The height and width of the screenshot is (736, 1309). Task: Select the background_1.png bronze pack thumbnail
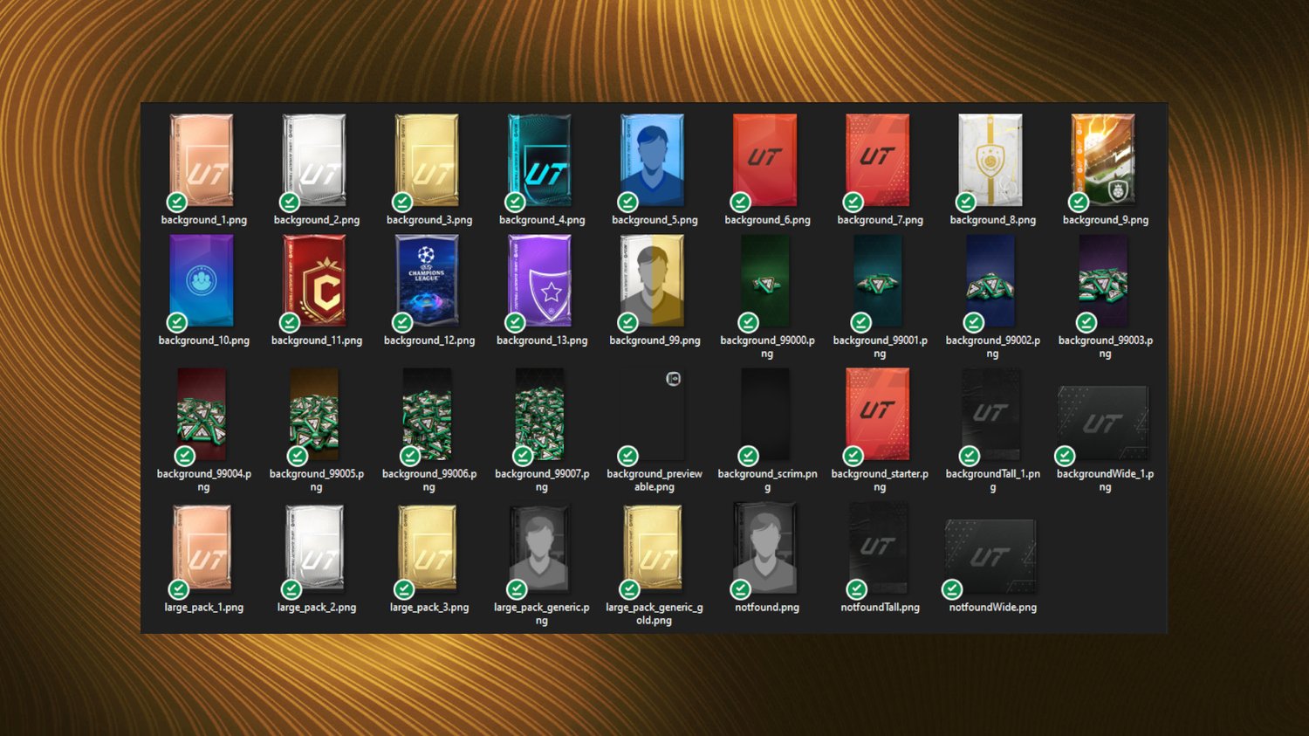click(202, 161)
